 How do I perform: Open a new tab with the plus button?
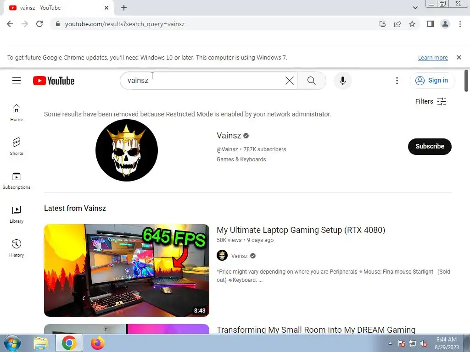coord(124,8)
